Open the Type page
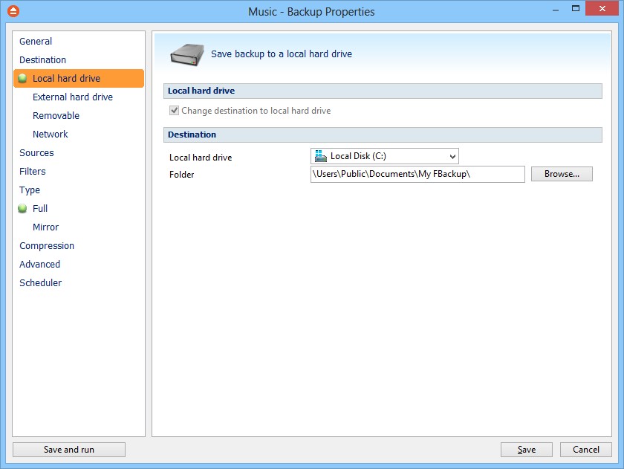 [30, 190]
